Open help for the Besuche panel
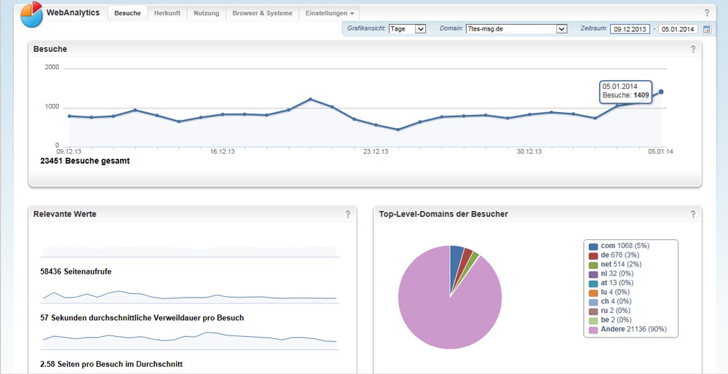The height and width of the screenshot is (374, 728). [693, 49]
